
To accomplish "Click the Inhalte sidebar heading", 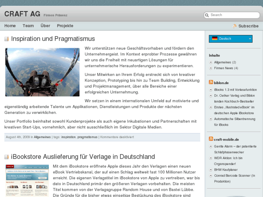I will (x=215, y=55).
